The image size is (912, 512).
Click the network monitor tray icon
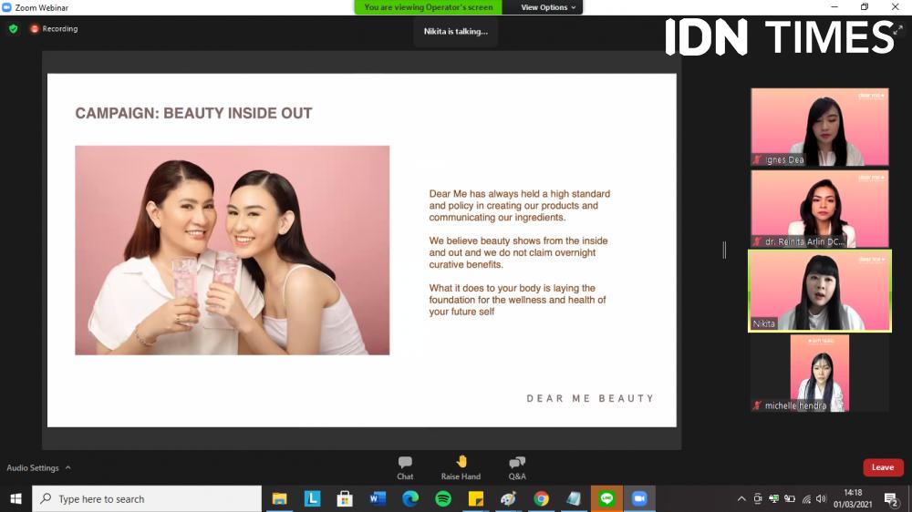(773, 498)
